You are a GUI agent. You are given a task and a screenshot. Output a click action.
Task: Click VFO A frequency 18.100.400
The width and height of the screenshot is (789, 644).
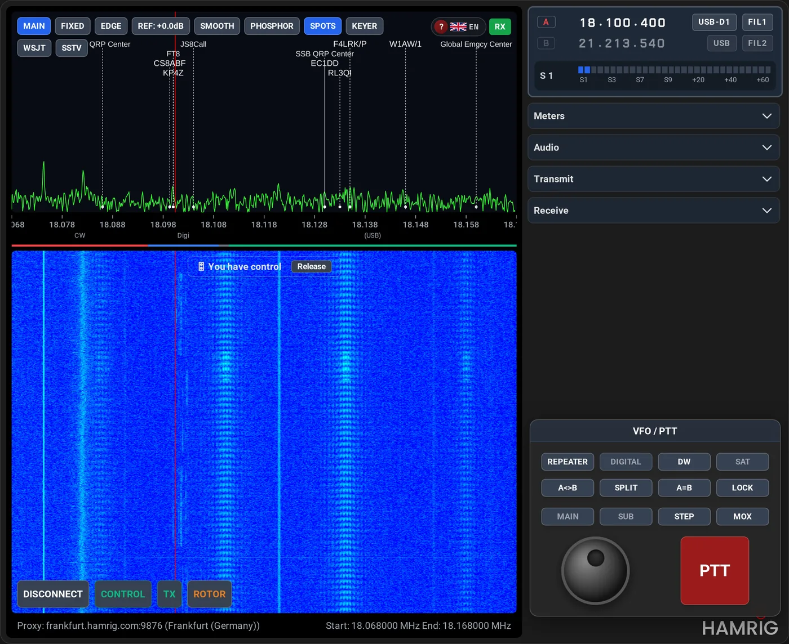tap(623, 23)
